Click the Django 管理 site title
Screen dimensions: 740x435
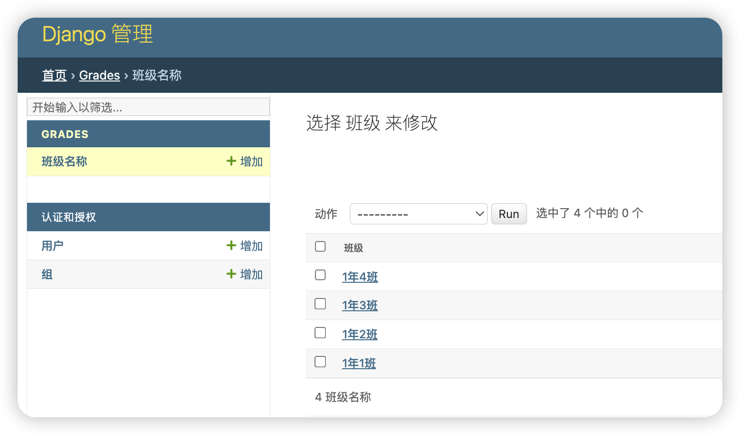(98, 34)
